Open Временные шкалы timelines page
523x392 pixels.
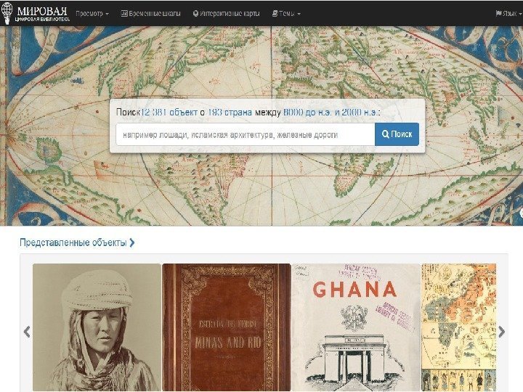coord(150,14)
